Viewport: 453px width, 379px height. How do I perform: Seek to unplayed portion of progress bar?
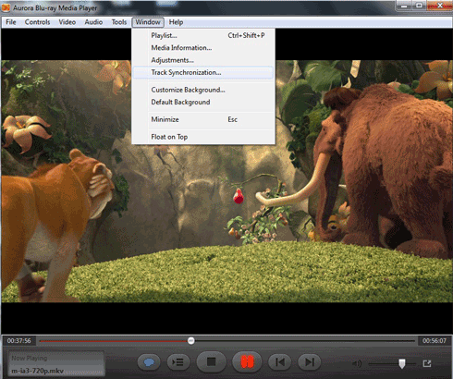[304, 341]
